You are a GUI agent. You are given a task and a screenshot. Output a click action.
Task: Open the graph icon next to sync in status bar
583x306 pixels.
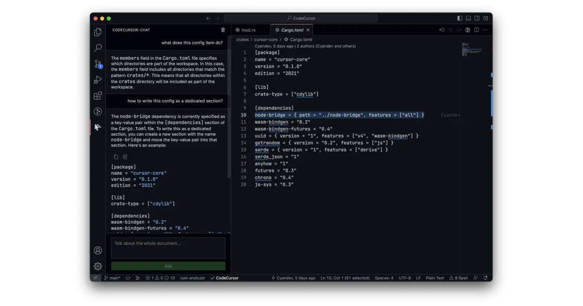tap(138, 278)
